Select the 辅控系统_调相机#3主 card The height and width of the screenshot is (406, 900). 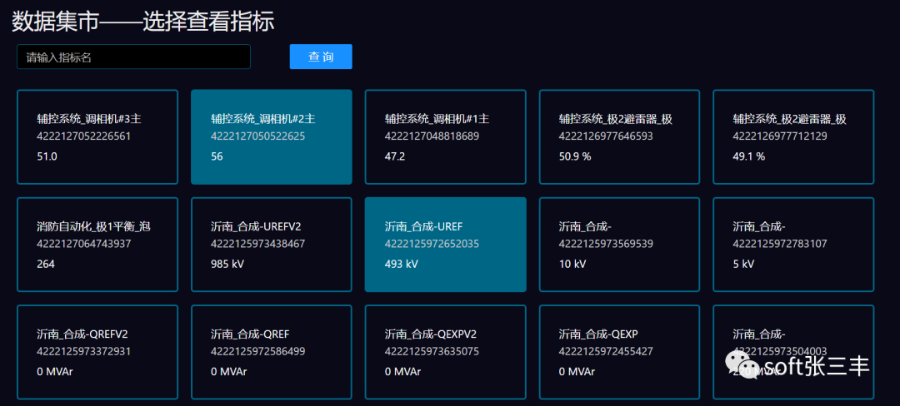click(97, 136)
